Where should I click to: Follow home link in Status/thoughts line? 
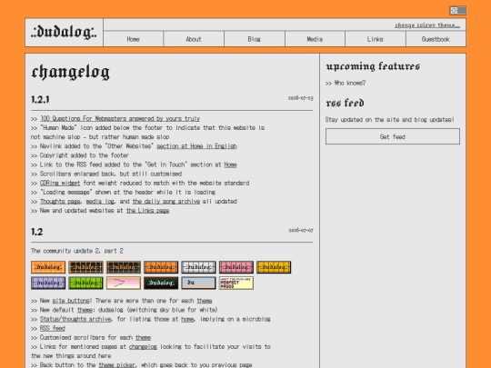[187, 319]
